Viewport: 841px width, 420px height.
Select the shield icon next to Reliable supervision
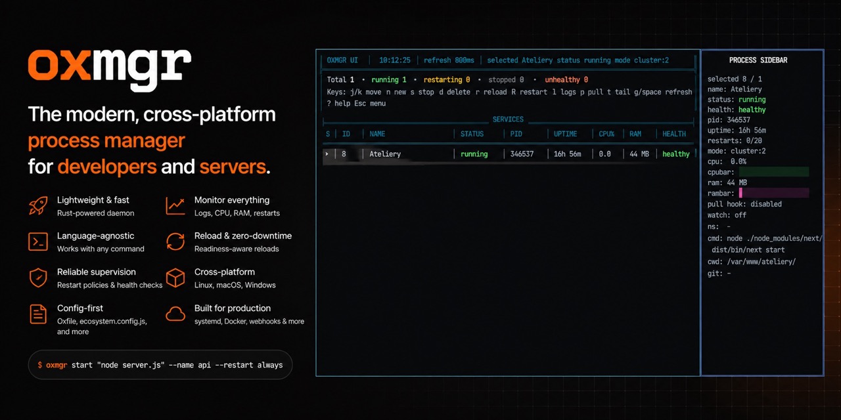[37, 278]
